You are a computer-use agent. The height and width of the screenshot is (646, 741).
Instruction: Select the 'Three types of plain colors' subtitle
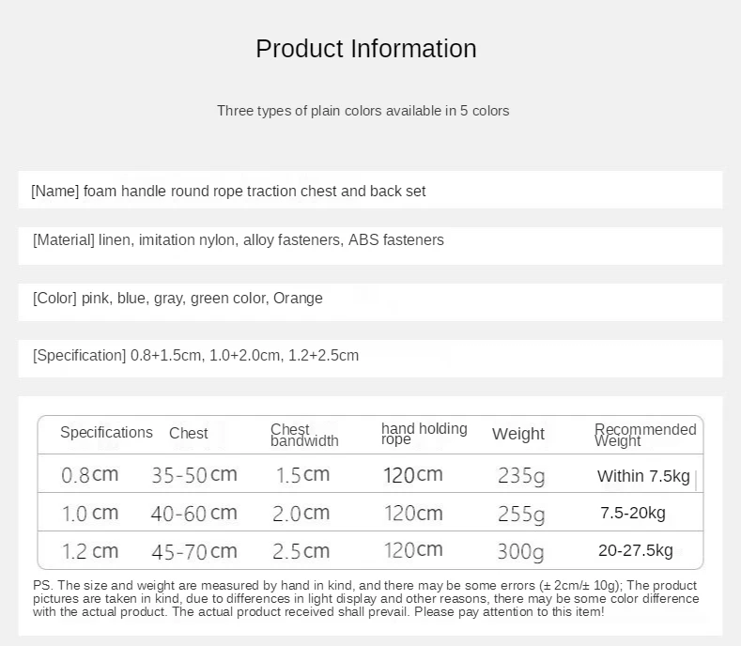point(363,111)
